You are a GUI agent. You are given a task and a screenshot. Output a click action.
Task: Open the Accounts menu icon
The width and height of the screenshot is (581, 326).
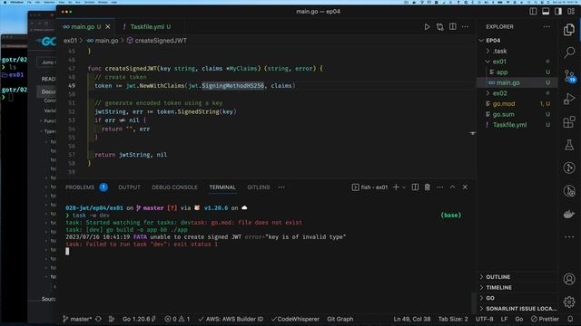coord(569,279)
